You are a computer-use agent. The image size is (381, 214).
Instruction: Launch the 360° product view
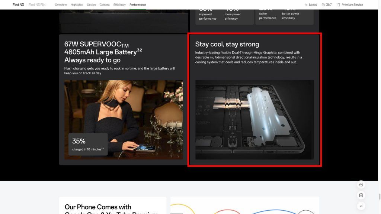(327, 5)
